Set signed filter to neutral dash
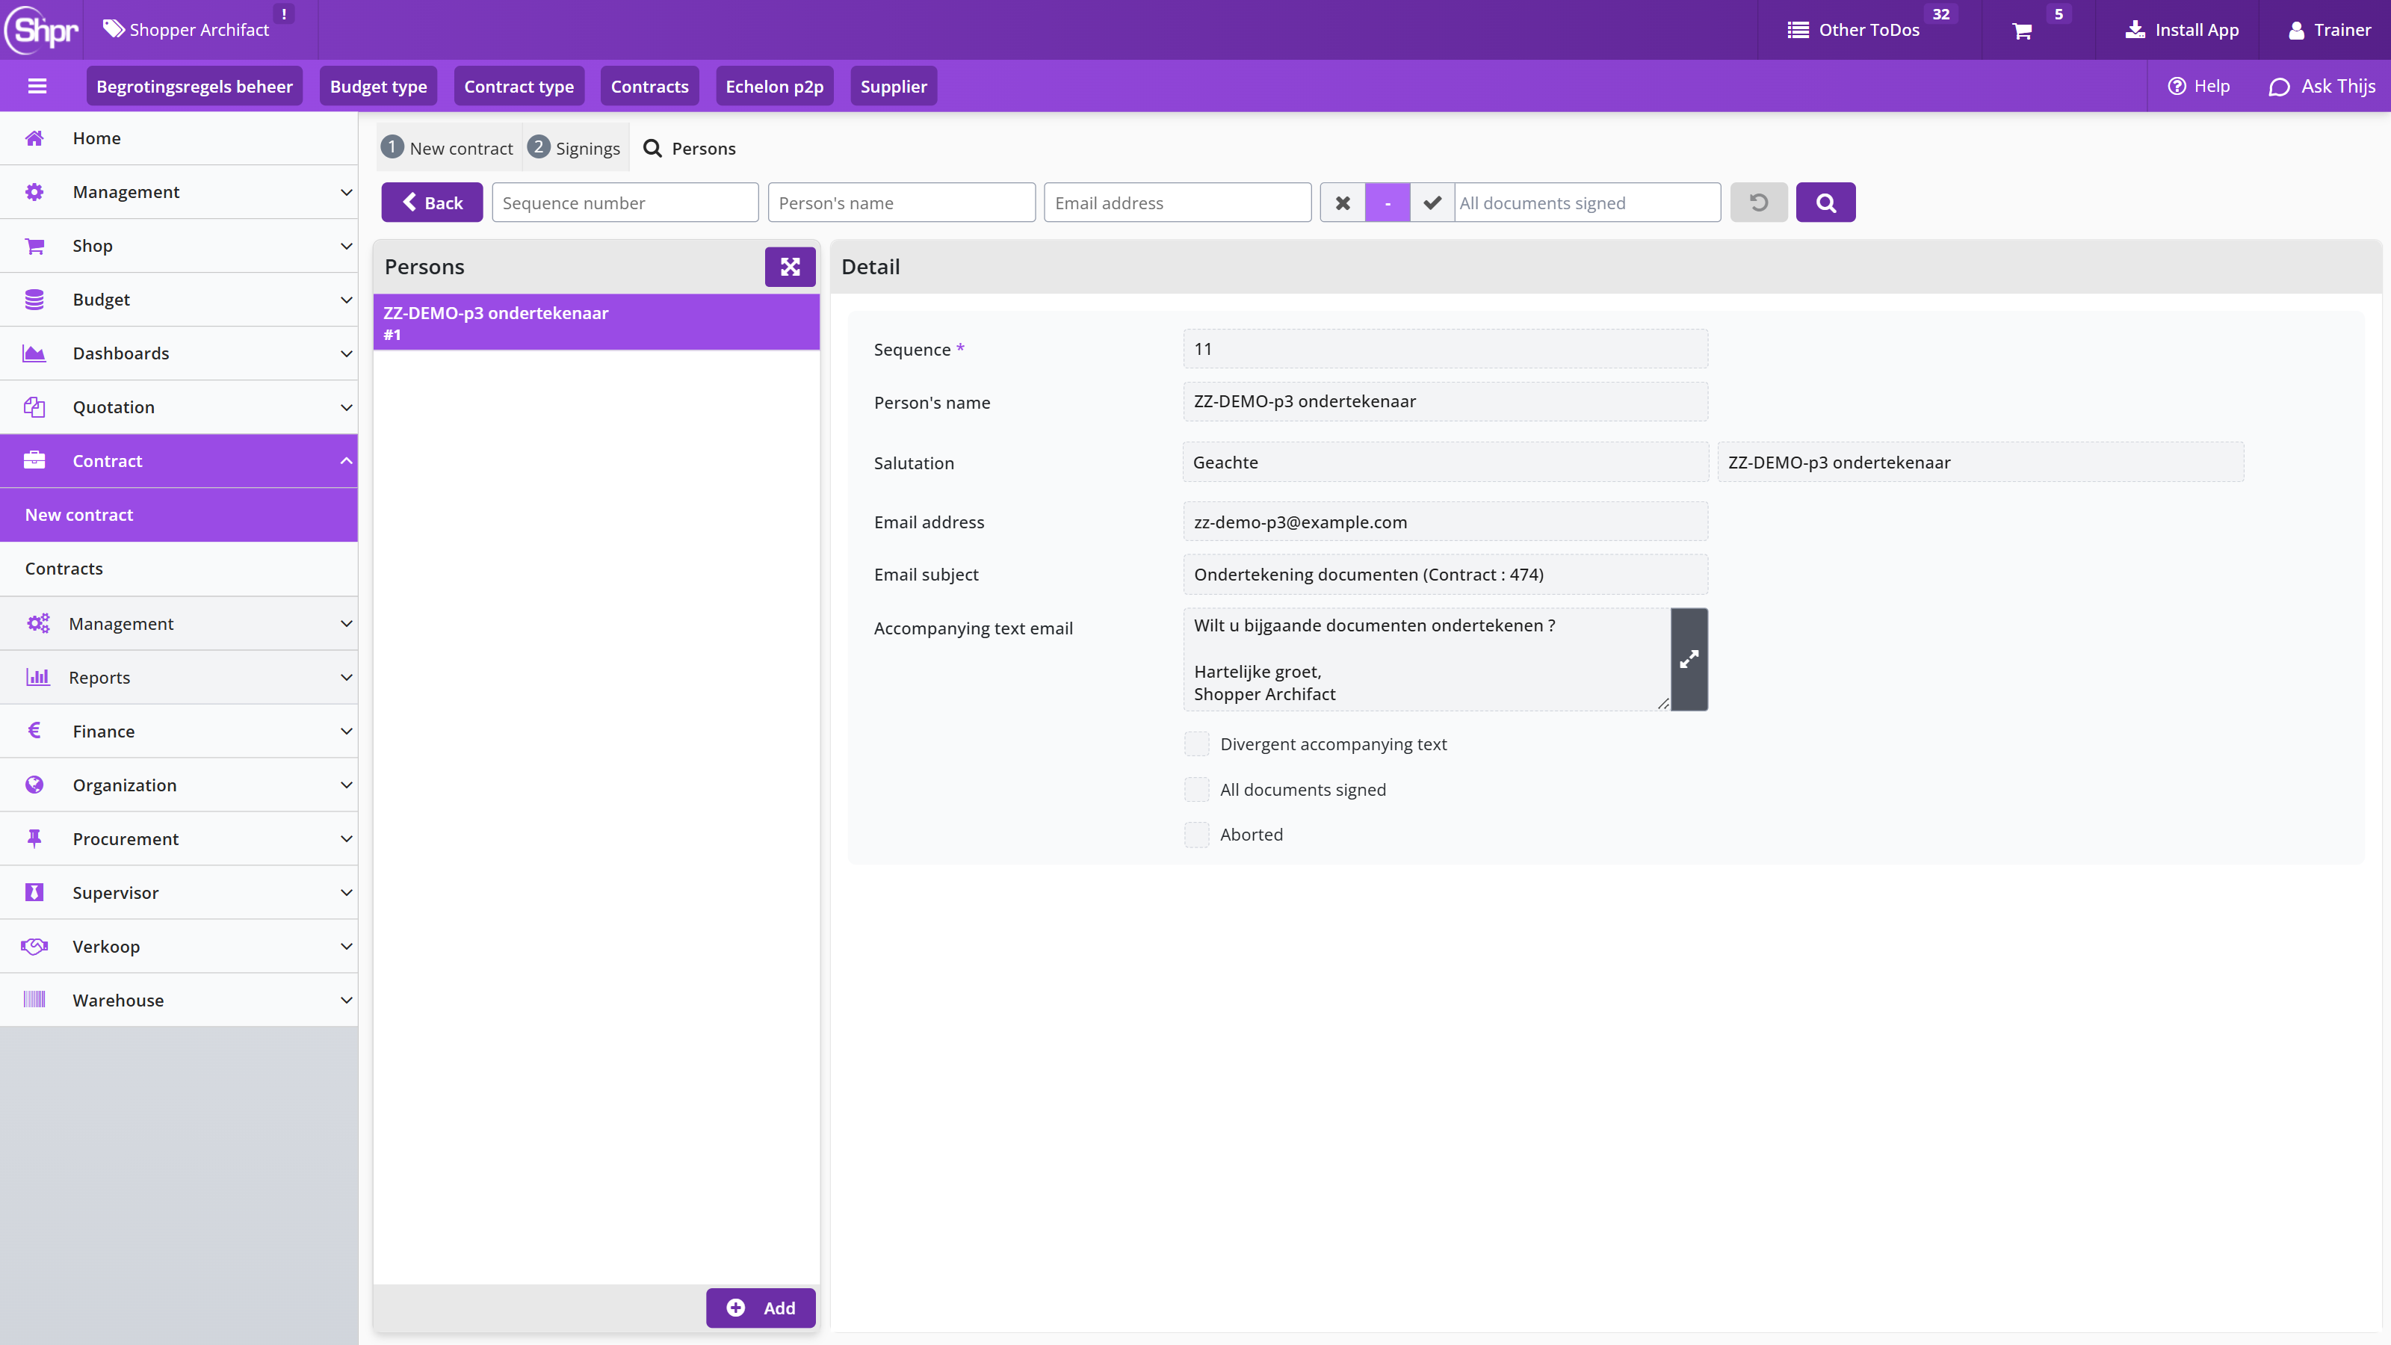This screenshot has height=1345, width=2391. click(1388, 202)
